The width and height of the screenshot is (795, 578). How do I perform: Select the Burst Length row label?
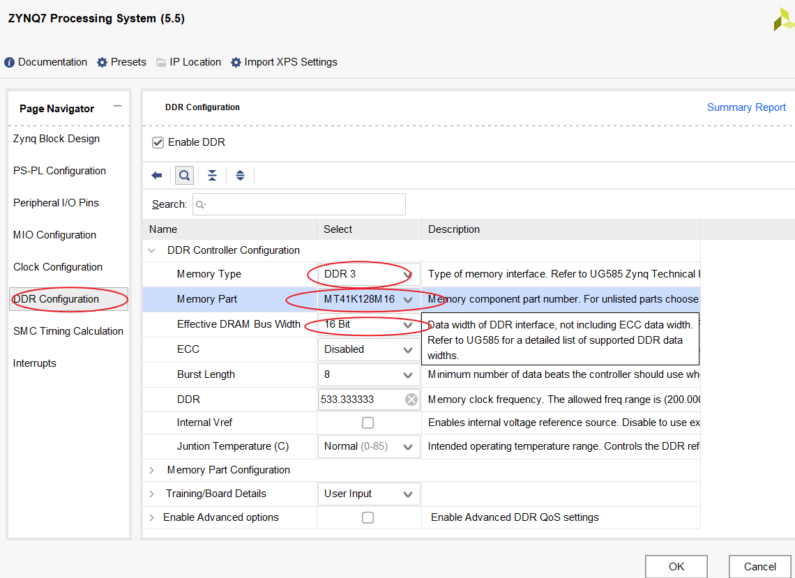[x=206, y=374]
